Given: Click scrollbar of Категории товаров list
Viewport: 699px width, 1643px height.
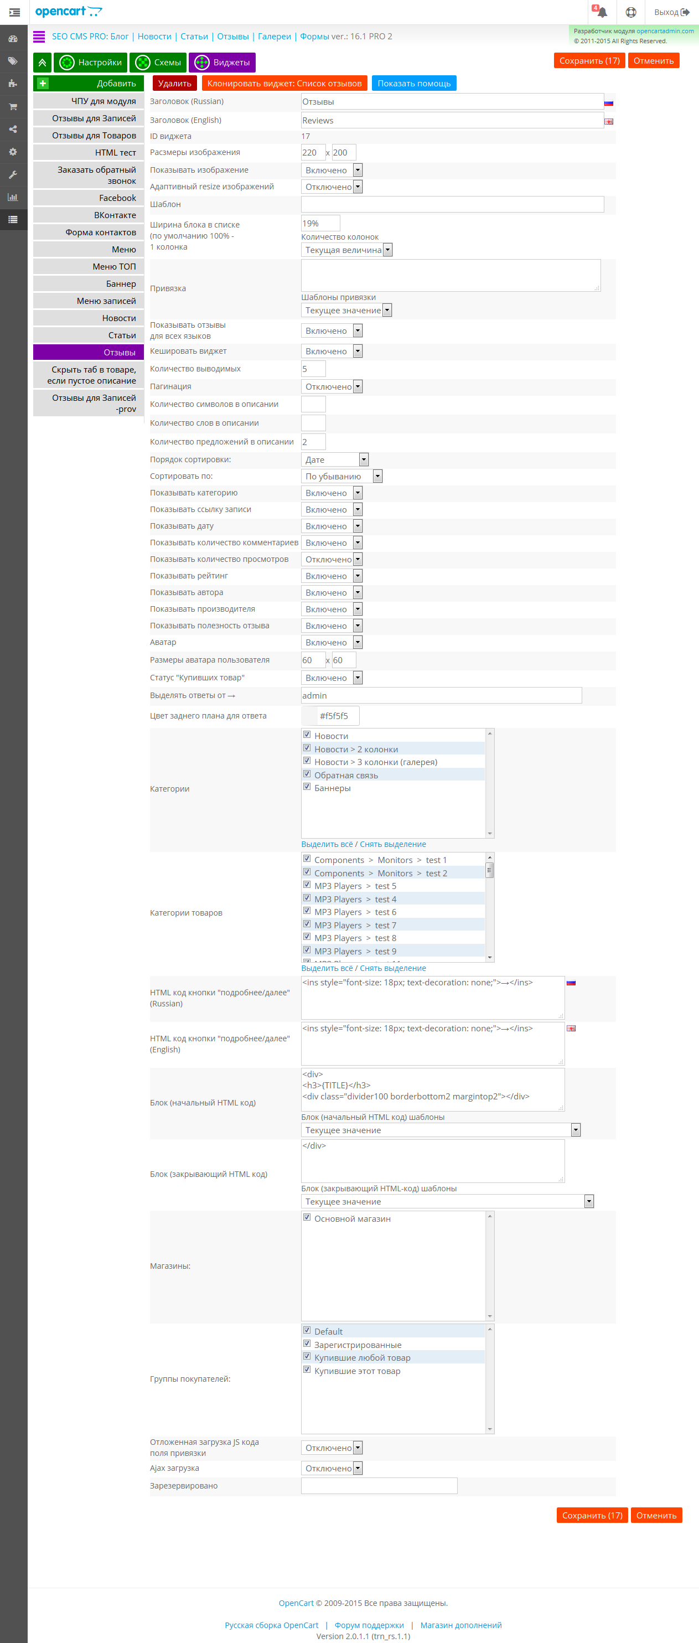Looking at the screenshot, I should click(x=490, y=907).
